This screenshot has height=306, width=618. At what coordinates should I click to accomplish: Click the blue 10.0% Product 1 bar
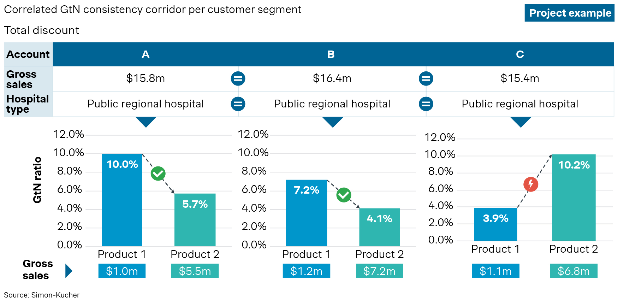coord(122,205)
